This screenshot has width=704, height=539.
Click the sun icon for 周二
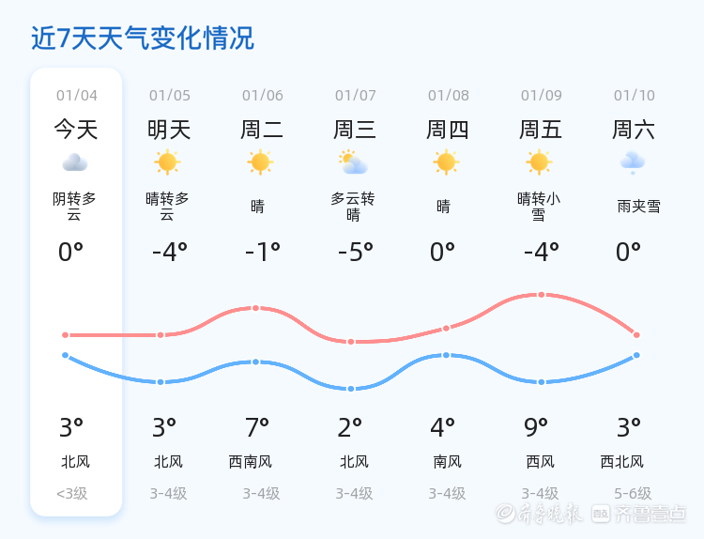(x=260, y=162)
